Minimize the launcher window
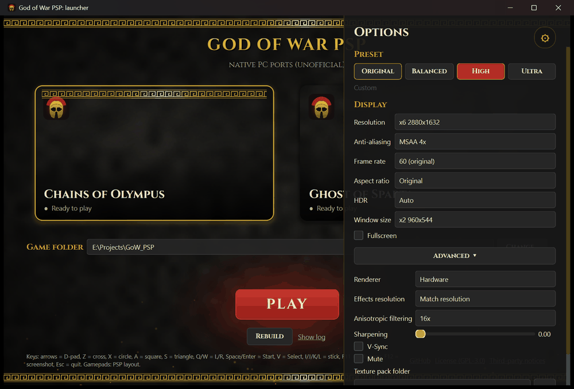Viewport: 574px width, 389px height. [x=510, y=7]
